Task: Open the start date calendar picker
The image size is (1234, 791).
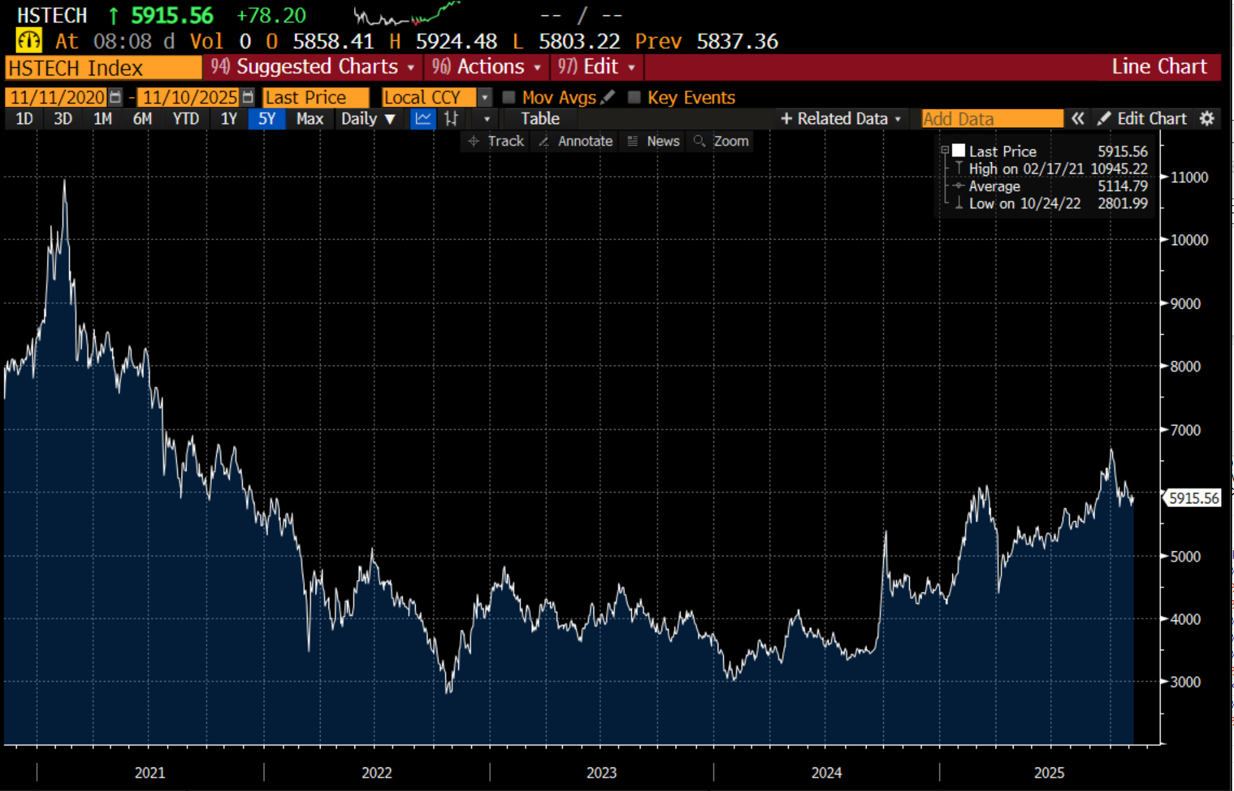Action: (x=115, y=97)
